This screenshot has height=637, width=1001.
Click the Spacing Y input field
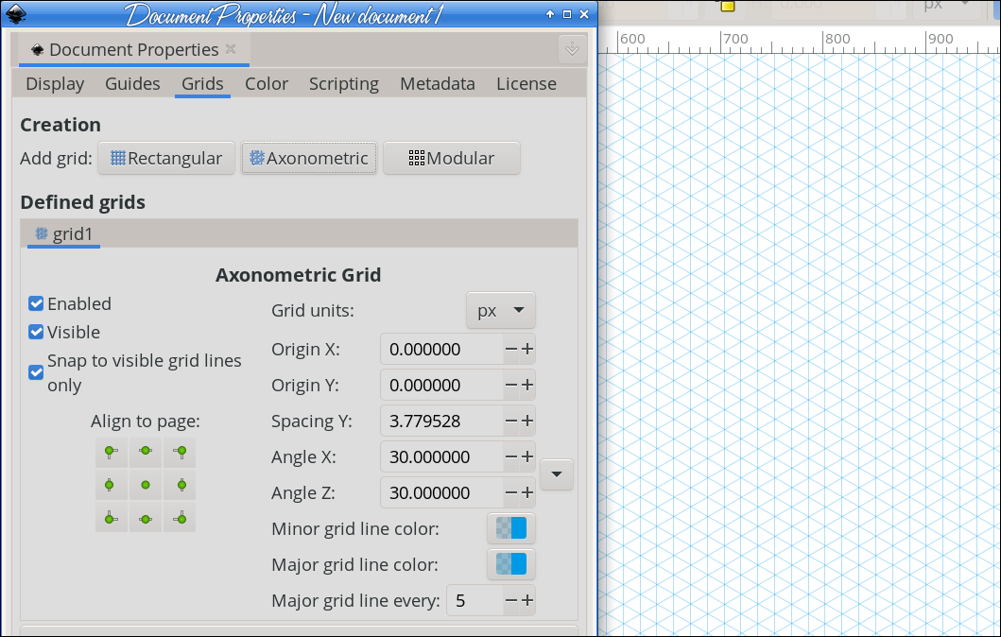(x=441, y=421)
